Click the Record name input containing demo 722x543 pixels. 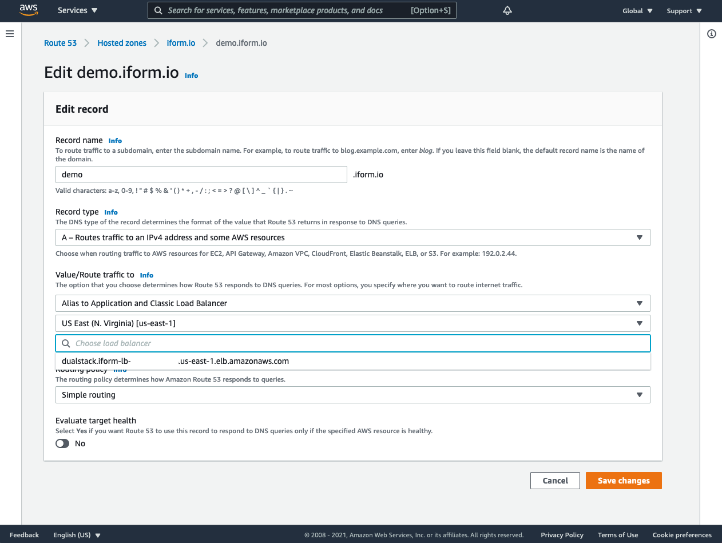click(201, 175)
